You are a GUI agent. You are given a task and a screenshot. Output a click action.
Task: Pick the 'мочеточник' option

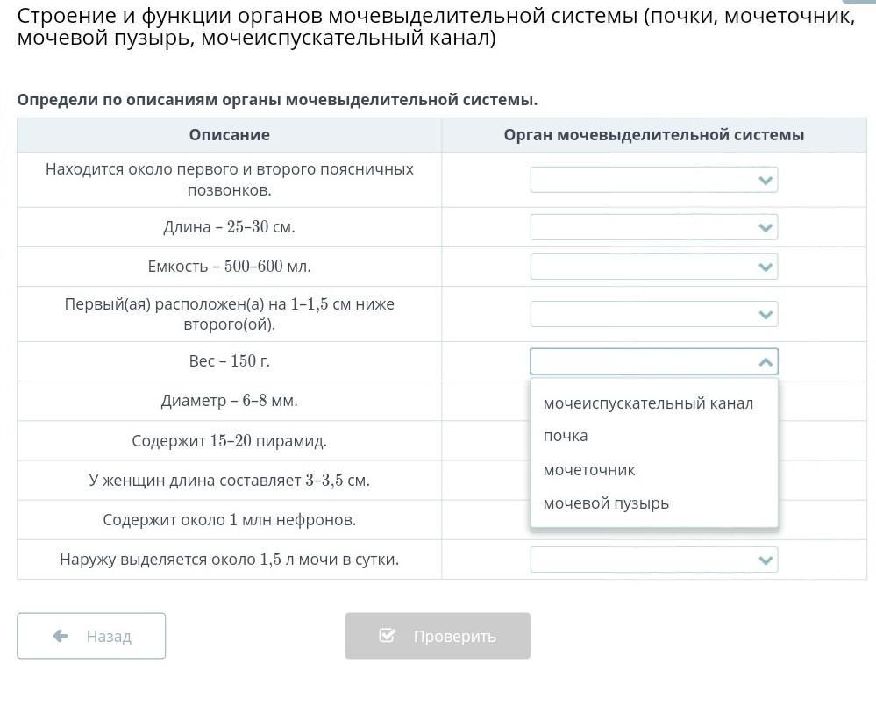(589, 470)
